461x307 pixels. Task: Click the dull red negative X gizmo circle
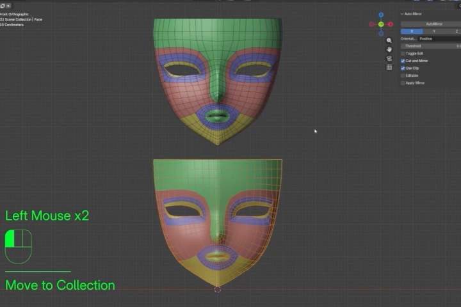[371, 24]
